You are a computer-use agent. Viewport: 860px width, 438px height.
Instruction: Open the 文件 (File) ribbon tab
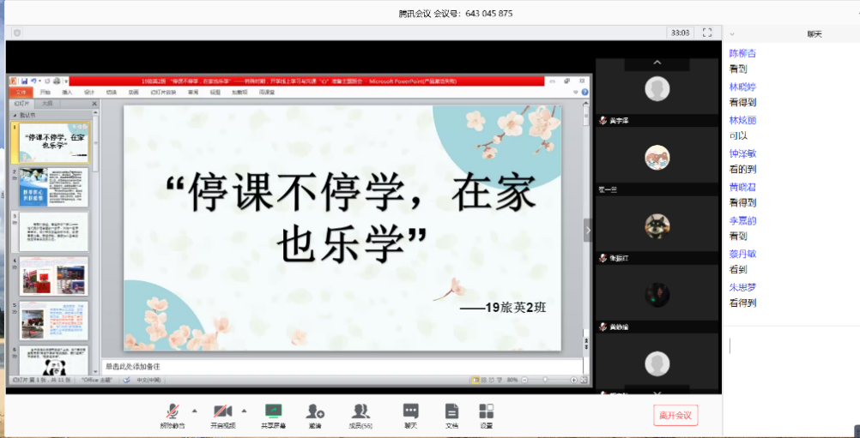pos(21,92)
